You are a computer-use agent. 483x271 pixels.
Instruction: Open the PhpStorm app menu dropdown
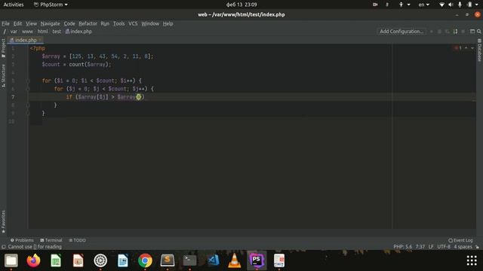click(51, 5)
